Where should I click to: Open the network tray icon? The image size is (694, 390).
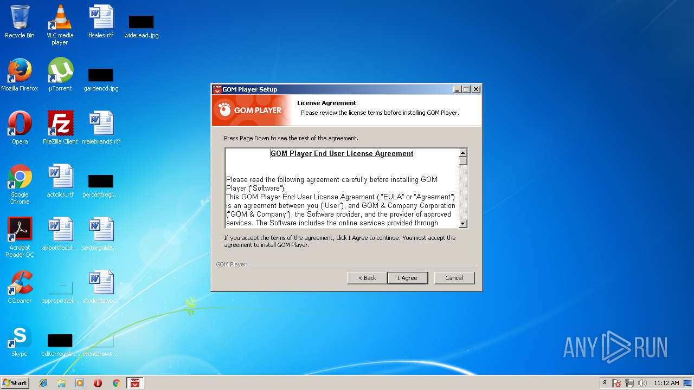tap(629, 383)
